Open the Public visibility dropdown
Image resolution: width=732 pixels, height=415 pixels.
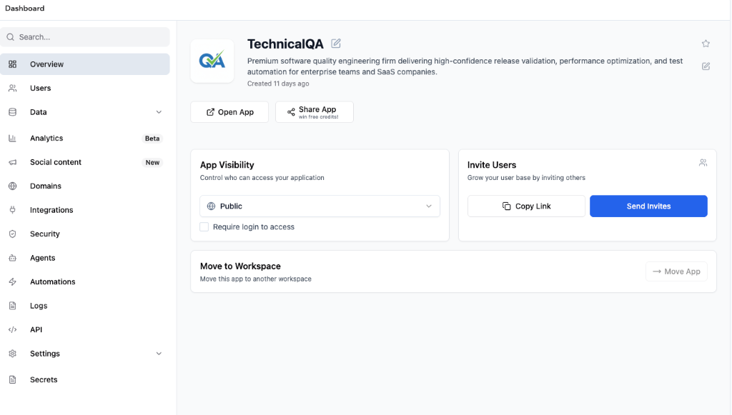[x=320, y=206]
